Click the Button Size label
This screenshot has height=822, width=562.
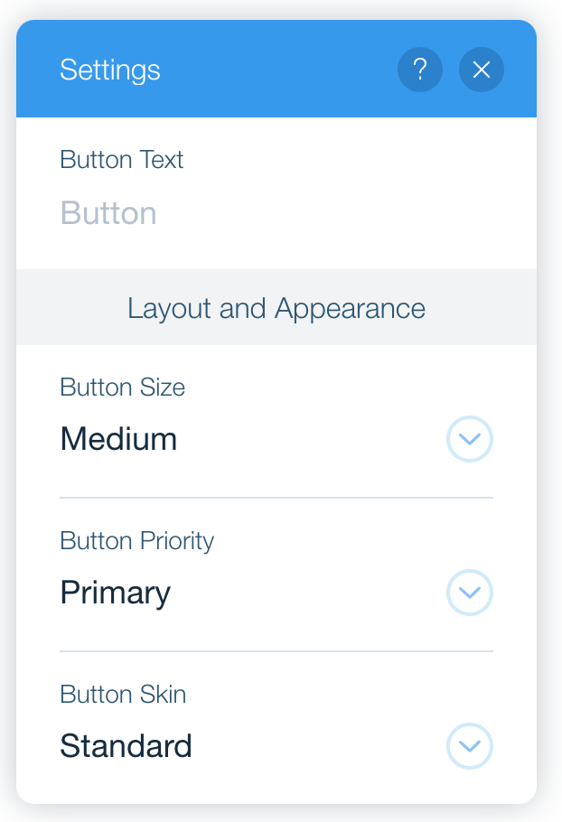pos(123,388)
